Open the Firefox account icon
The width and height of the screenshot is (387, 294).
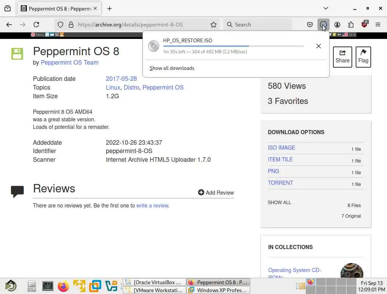point(337,25)
